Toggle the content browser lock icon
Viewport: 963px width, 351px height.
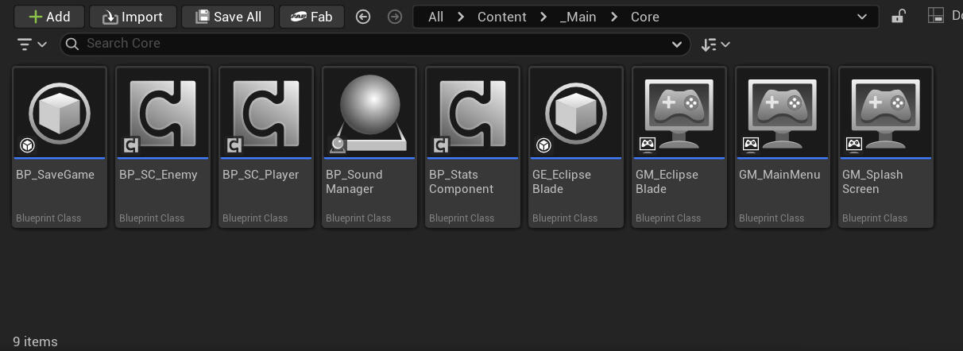pyautogui.click(x=898, y=17)
